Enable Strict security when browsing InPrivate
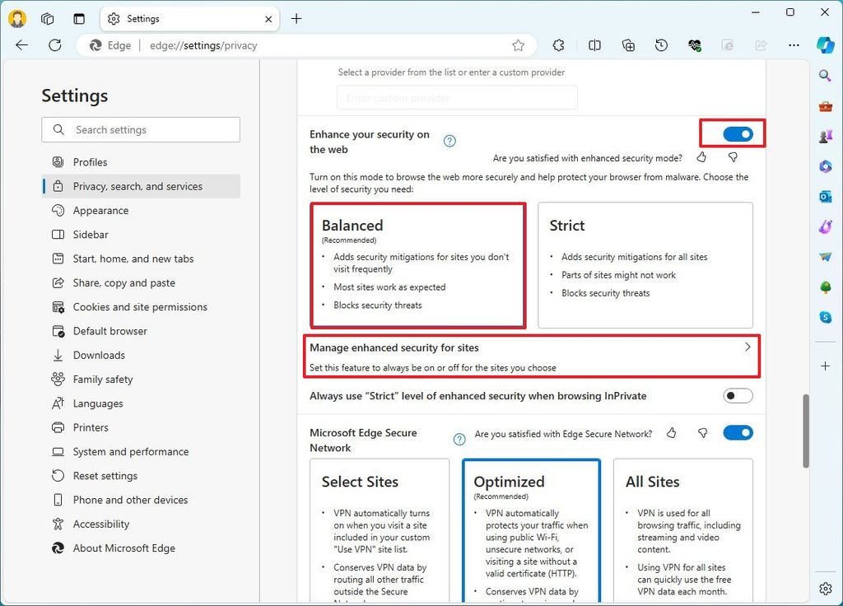 coord(738,395)
